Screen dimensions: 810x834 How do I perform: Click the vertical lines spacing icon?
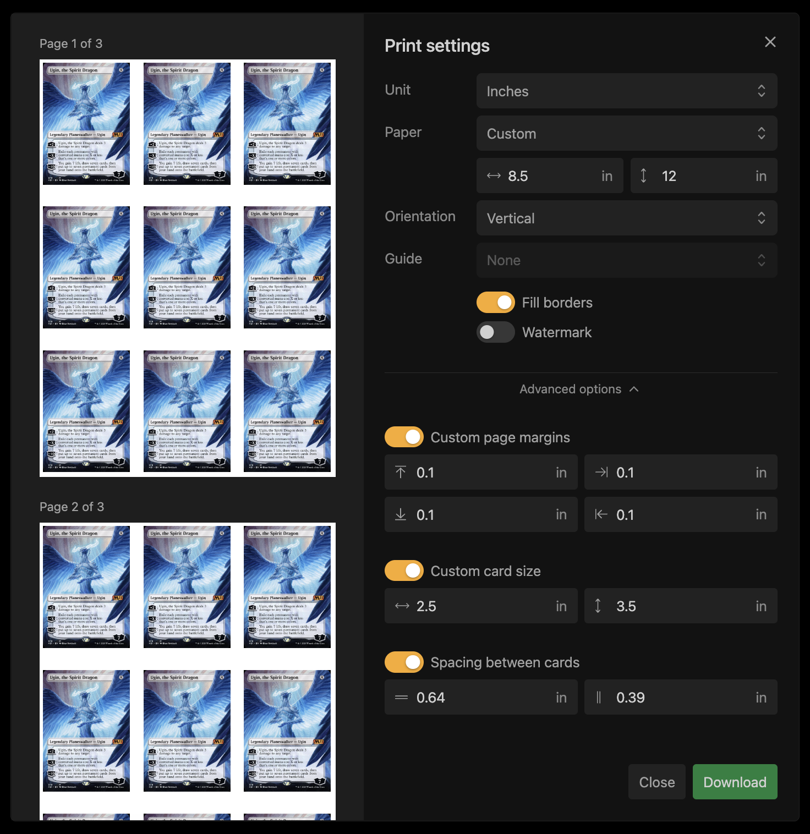pos(599,697)
